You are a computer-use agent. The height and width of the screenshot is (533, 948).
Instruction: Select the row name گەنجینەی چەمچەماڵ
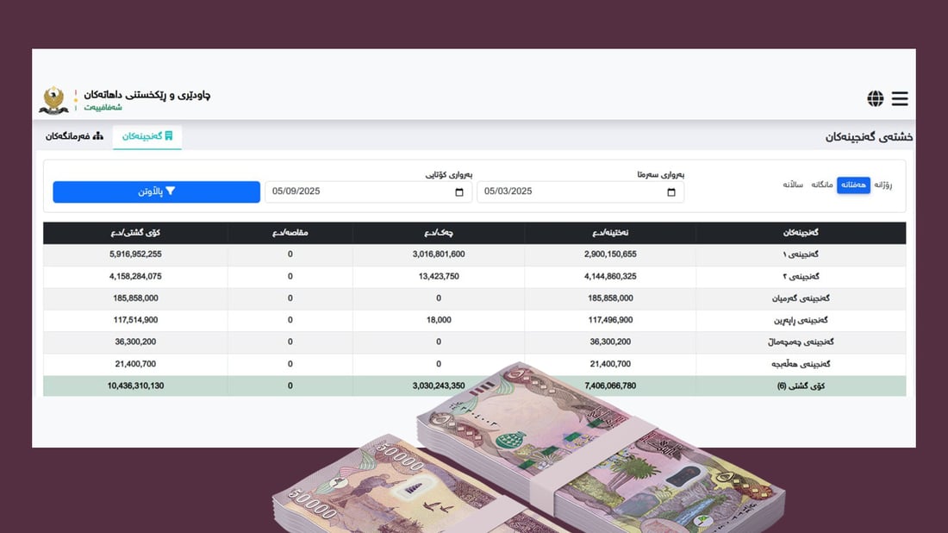pyautogui.click(x=801, y=342)
